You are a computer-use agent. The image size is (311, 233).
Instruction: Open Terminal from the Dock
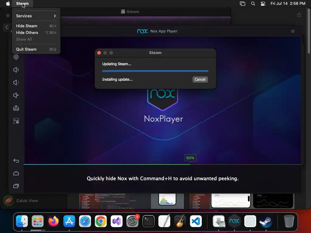point(148,221)
